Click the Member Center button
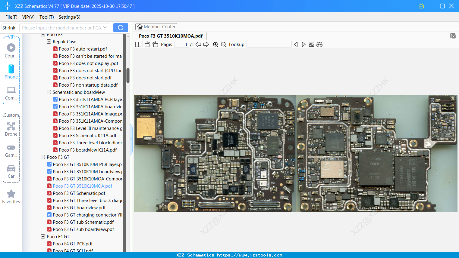This screenshot has height=258, width=459. pyautogui.click(x=156, y=27)
